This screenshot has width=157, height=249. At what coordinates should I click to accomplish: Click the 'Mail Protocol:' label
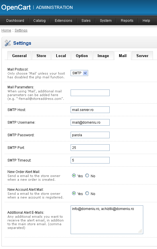[x=18, y=69]
